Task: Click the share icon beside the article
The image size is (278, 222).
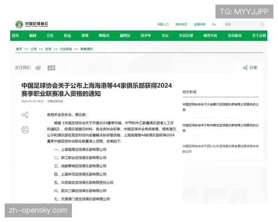Action: (x=25, y=115)
